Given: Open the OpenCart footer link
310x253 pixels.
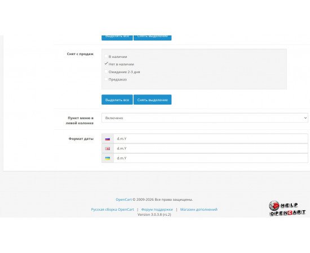Looking at the screenshot, I should click(123, 200).
